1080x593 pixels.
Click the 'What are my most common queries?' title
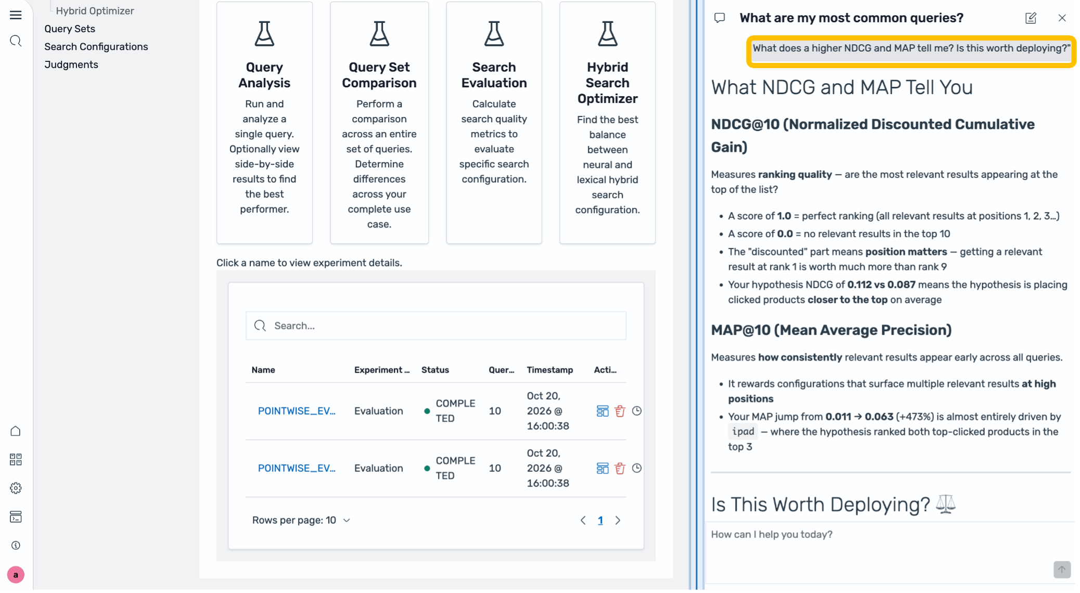[851, 18]
